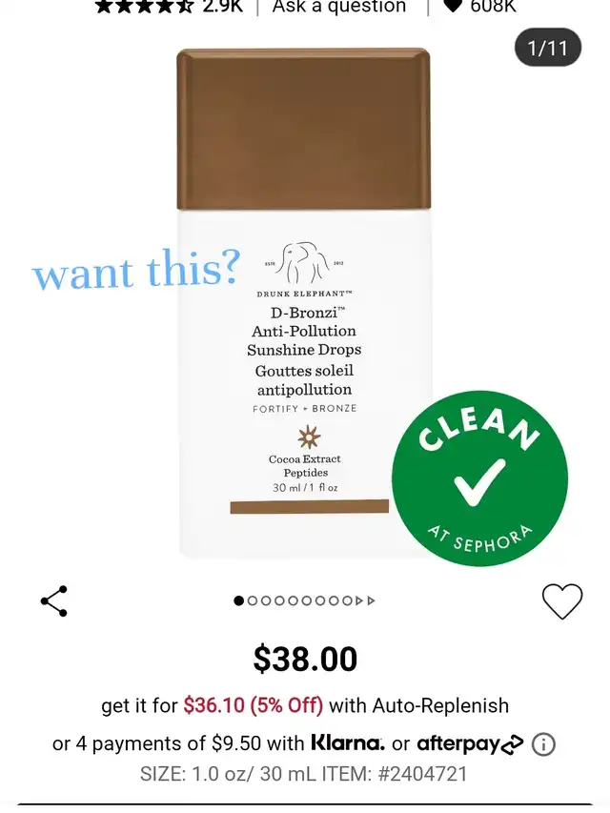Screen dimensions: 610x813
Task: Open the star rating 2.9K reviews
Action: (x=169, y=5)
